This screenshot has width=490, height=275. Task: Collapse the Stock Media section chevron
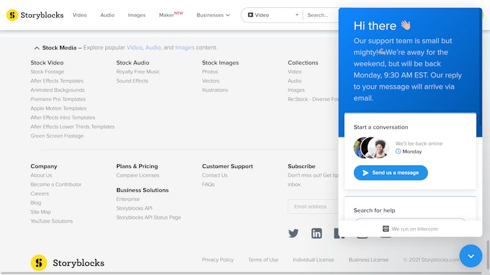coord(37,48)
